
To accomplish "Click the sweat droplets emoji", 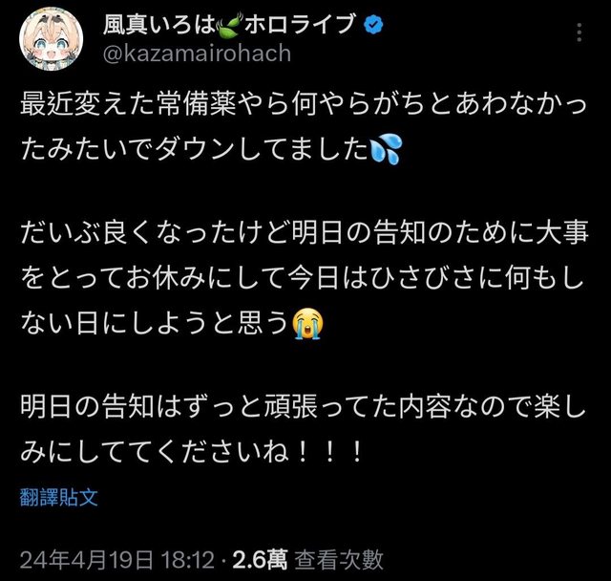I will pyautogui.click(x=386, y=149).
